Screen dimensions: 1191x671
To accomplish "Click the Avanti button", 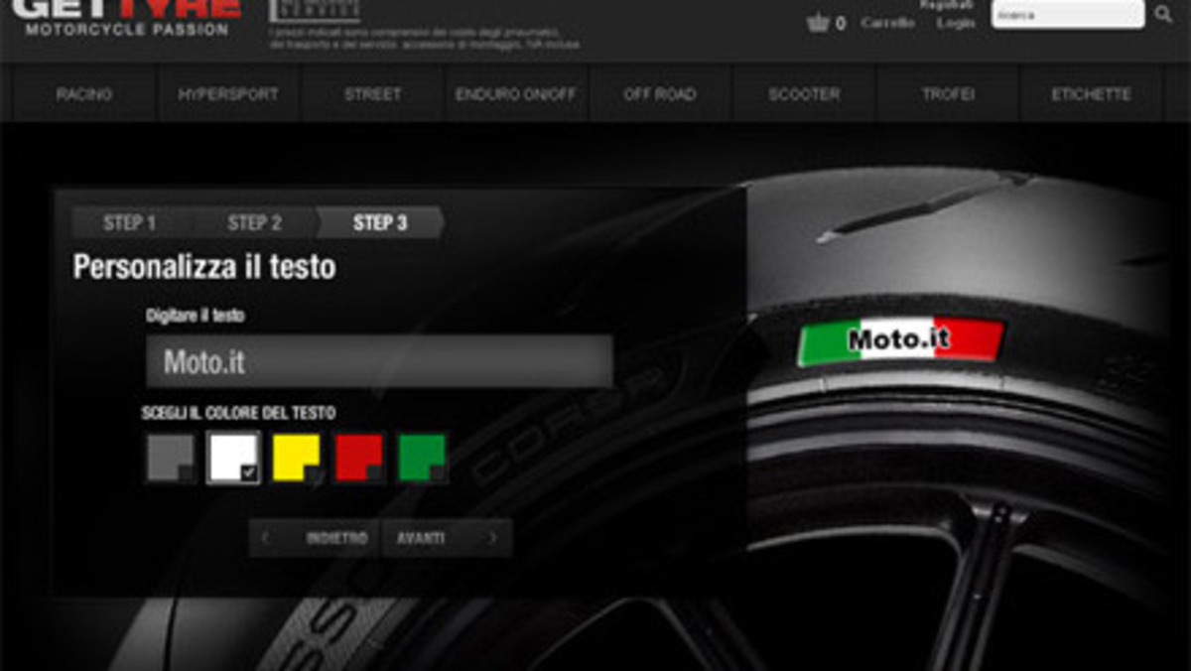I will point(448,538).
